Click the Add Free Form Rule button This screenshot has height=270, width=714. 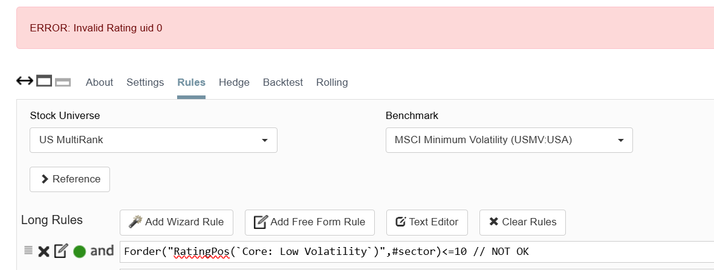coord(310,222)
